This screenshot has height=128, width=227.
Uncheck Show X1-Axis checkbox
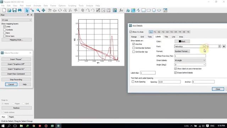click(131, 32)
